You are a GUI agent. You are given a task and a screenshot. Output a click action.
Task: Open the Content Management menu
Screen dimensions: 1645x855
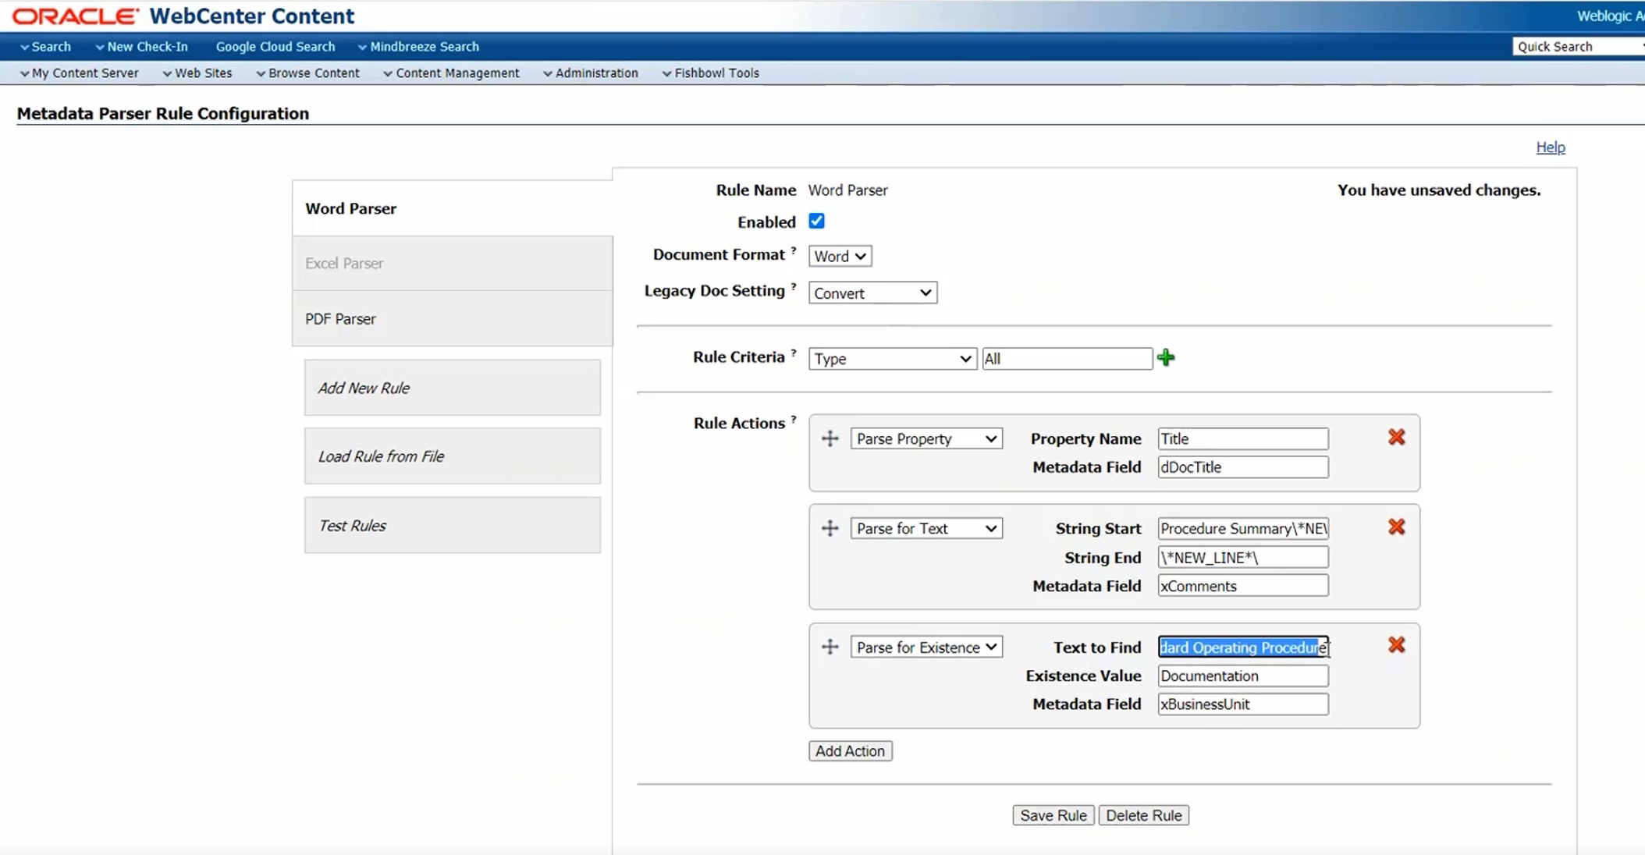451,73
